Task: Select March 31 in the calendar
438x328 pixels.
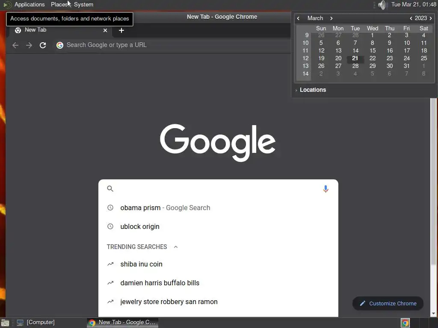Action: tap(406, 66)
